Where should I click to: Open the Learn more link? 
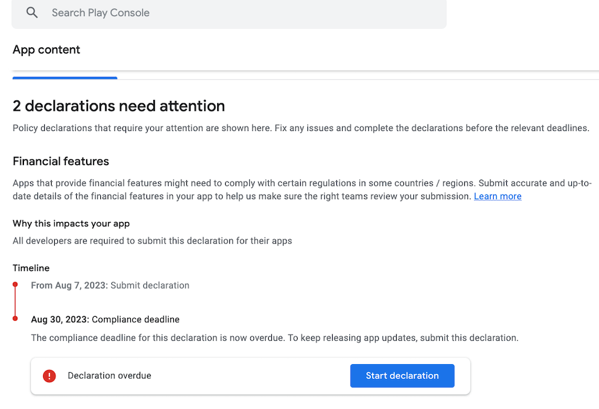coord(497,196)
